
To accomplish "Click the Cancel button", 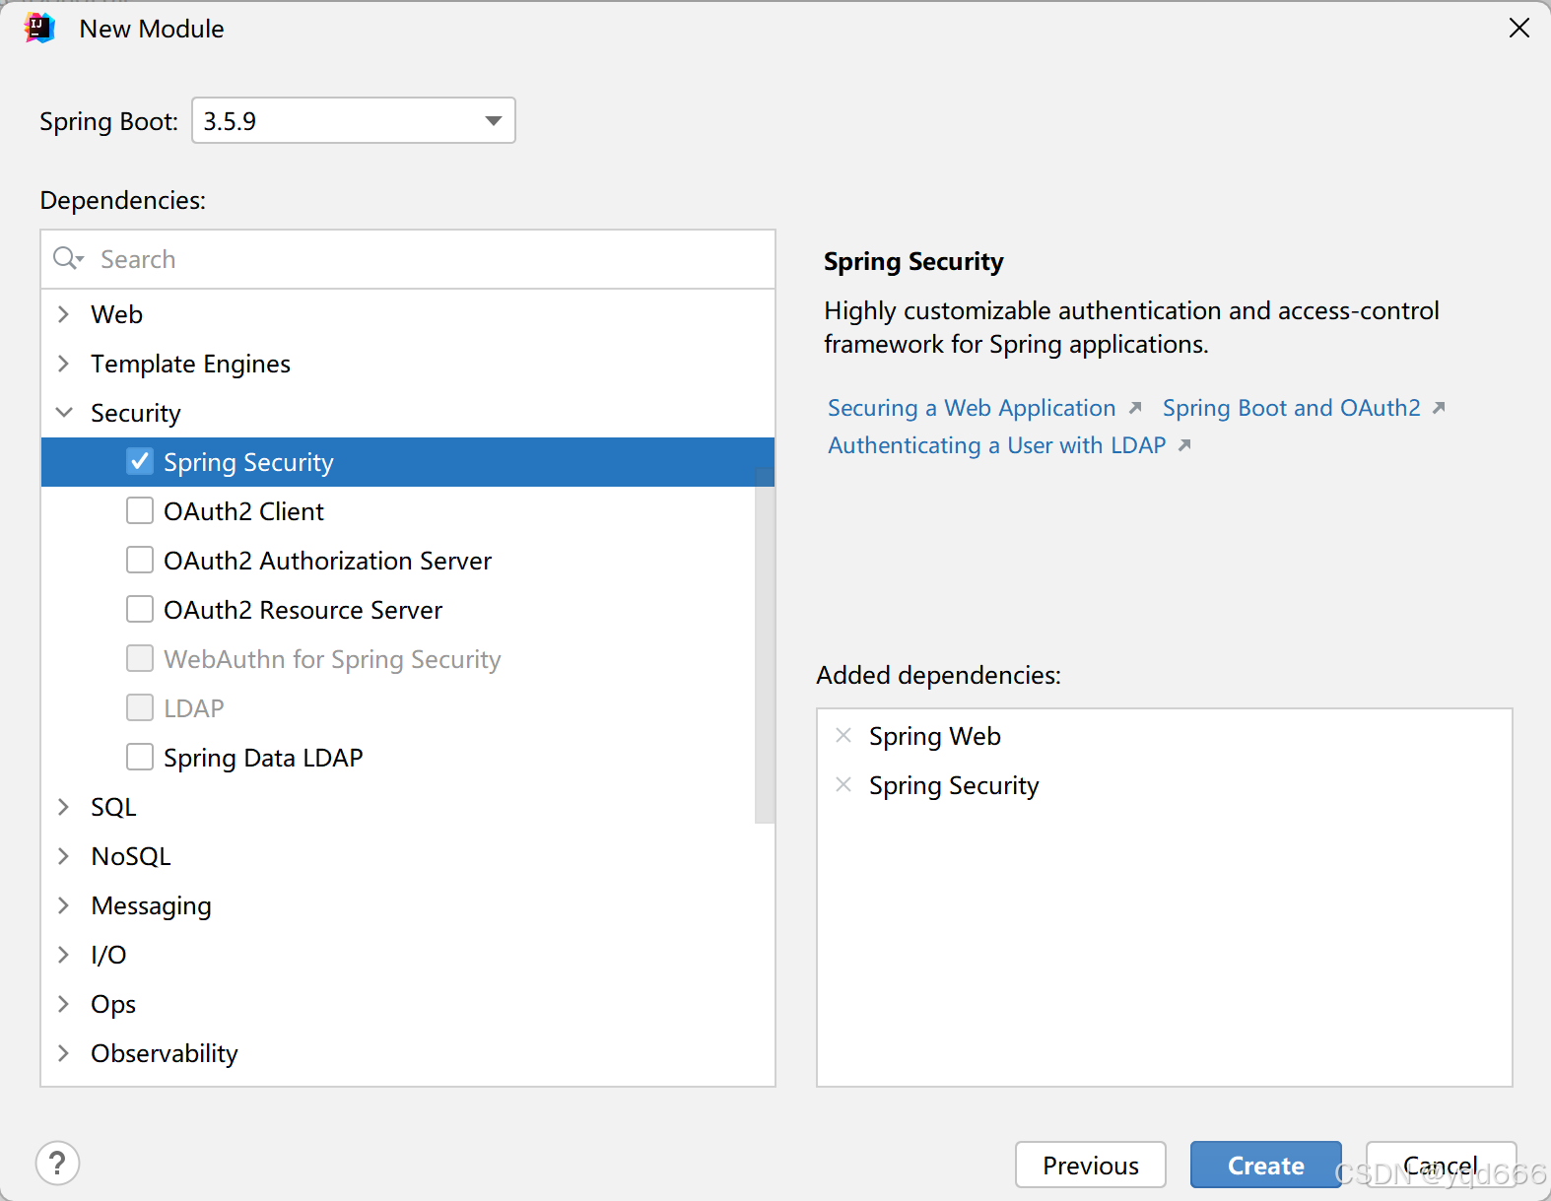I will point(1441,1166).
